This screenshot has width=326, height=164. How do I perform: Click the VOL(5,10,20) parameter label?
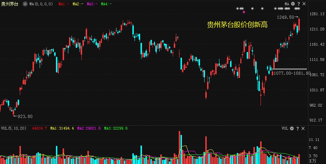13,129
